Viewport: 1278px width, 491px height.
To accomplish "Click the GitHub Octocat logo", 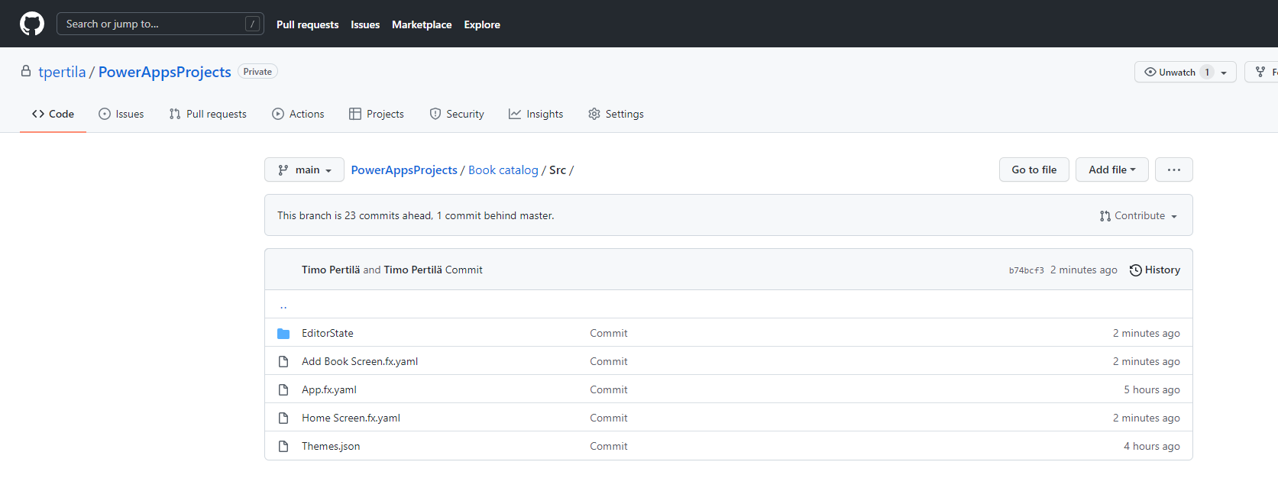I will pos(32,24).
